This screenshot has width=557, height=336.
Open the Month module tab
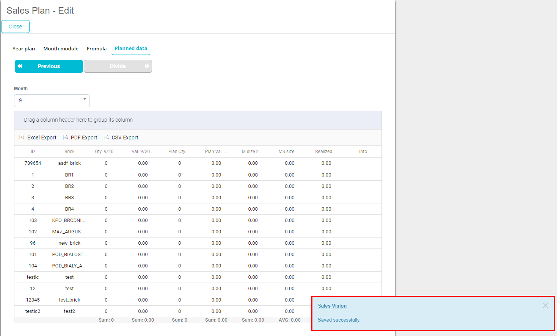[61, 48]
